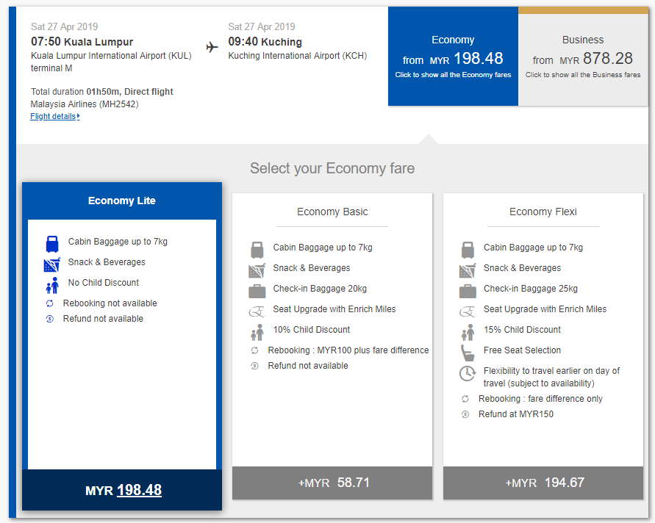
Task: Click Economy Basic check-in baggage briefcase icon
Action: coord(257,290)
